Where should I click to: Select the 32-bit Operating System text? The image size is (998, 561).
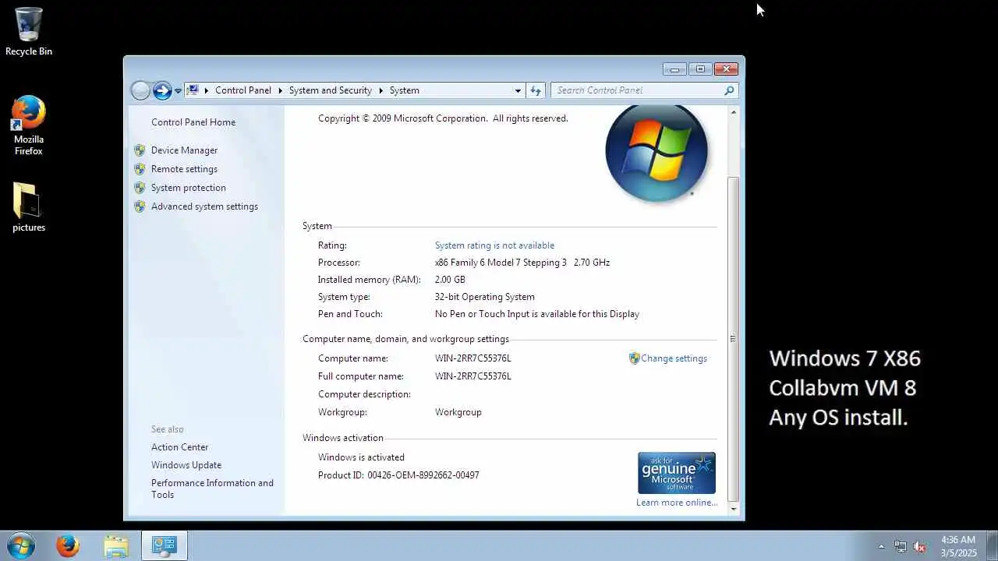[485, 297]
